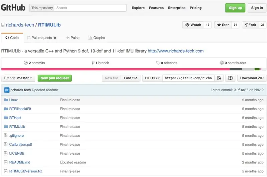This screenshot has width=267, height=177.
Task: Open the RTIMULibVersion.txt file link
Action: (x=25, y=171)
